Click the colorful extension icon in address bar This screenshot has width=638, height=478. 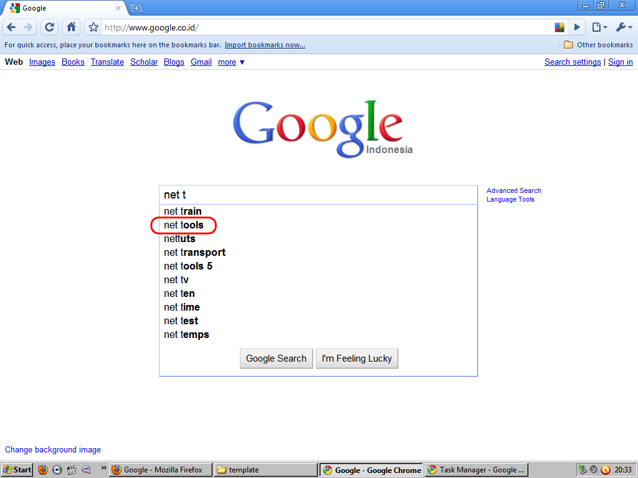click(559, 27)
